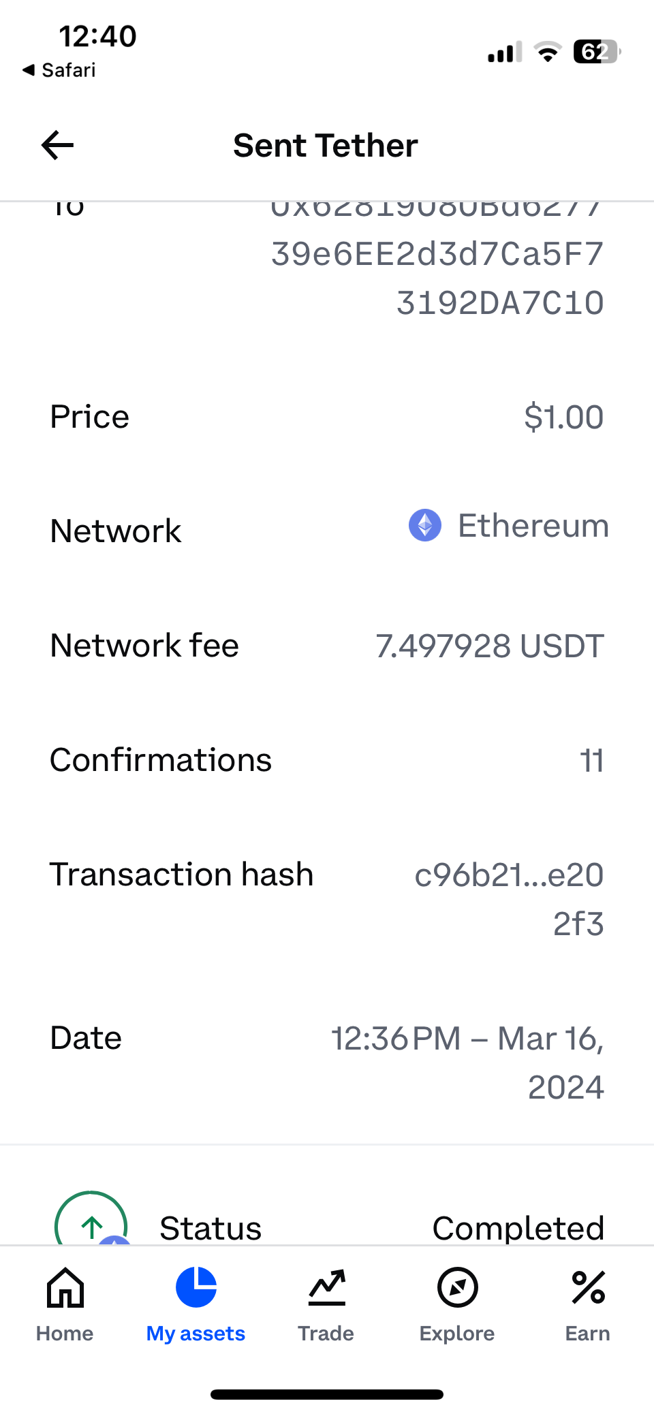The image size is (654, 1416).
Task: Tap the Completed status text
Action: (x=518, y=1229)
